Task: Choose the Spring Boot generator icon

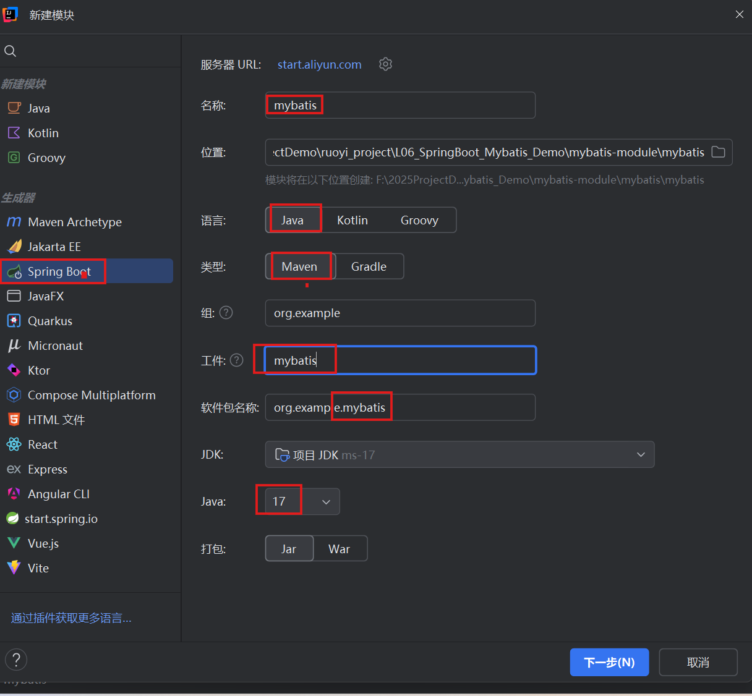Action: (14, 272)
